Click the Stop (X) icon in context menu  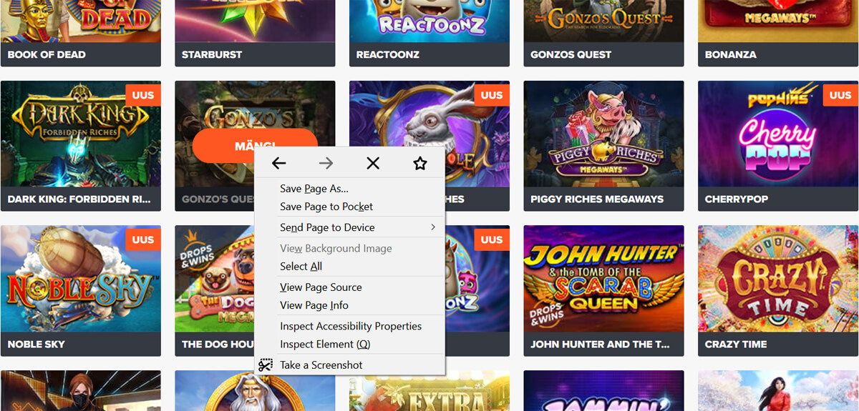[x=373, y=163]
